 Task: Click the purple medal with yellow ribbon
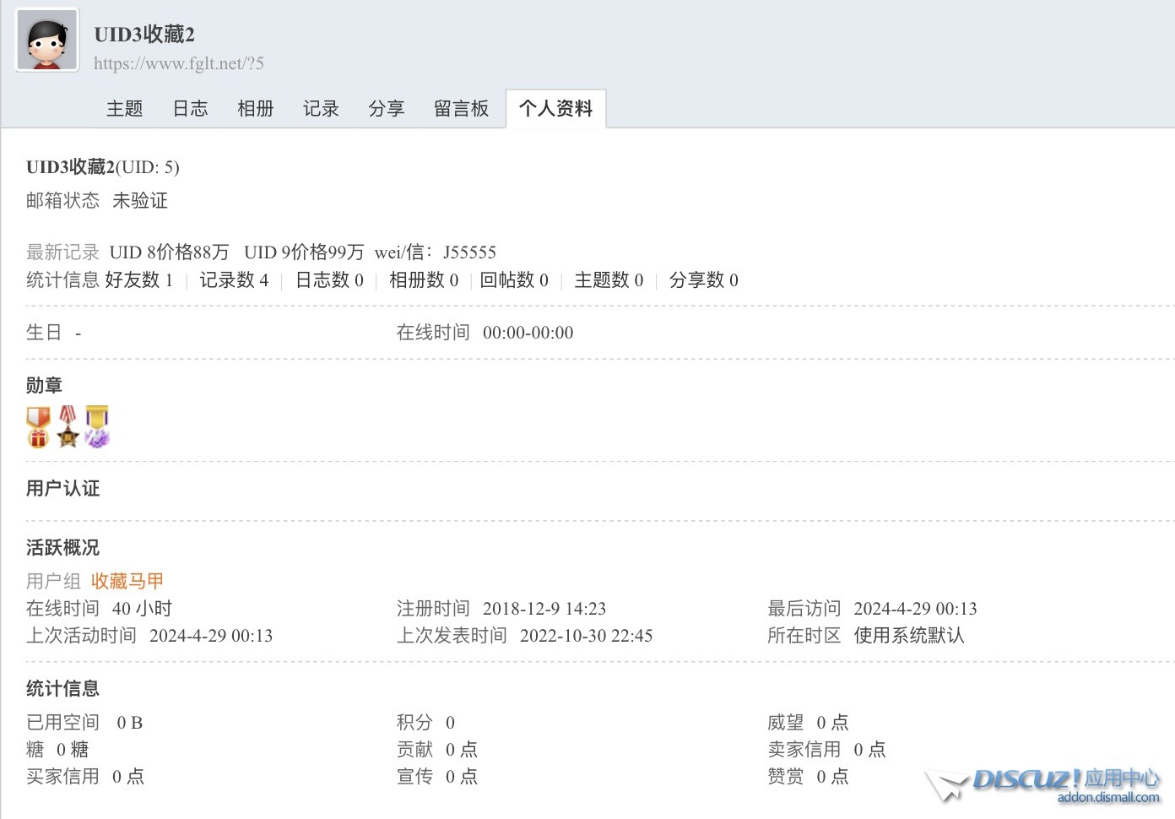(x=97, y=426)
